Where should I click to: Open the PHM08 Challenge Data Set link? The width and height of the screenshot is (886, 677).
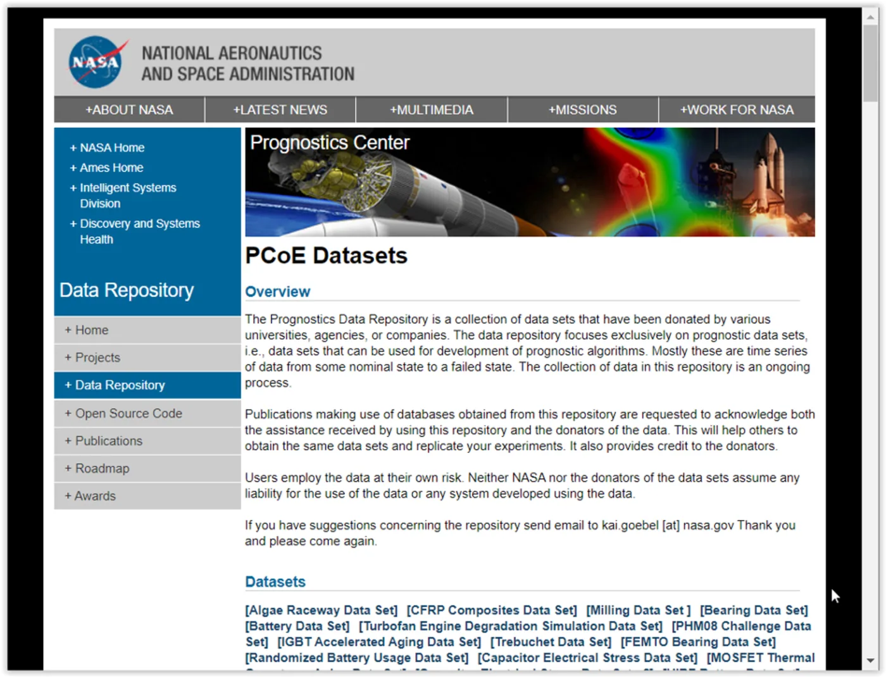click(x=741, y=626)
